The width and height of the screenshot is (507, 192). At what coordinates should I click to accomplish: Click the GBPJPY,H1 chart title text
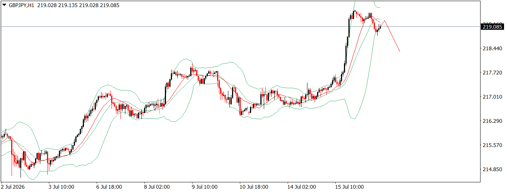tap(21, 6)
